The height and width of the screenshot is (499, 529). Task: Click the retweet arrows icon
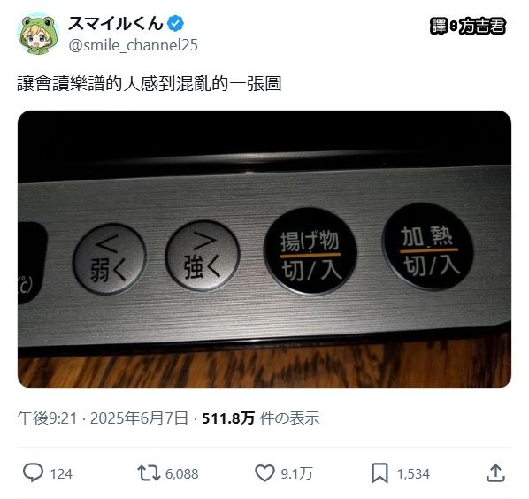[149, 473]
